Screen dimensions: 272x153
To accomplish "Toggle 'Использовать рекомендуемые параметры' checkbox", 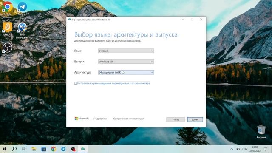I will [x=76, y=83].
